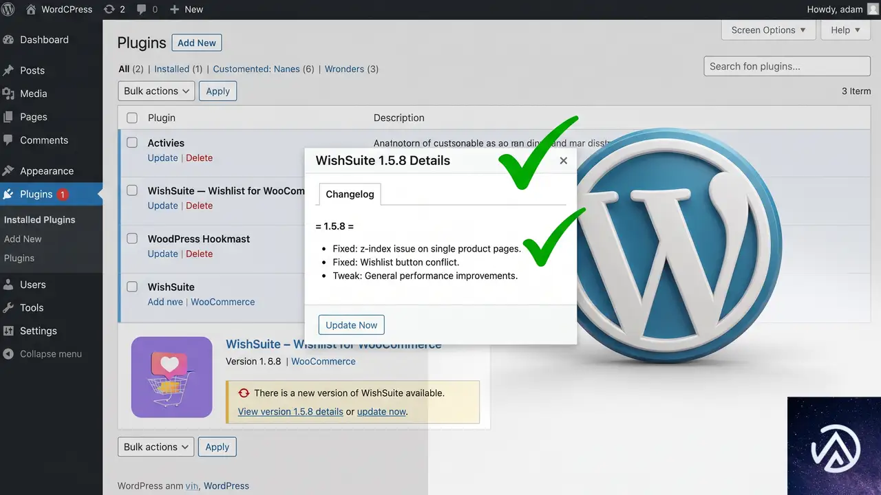This screenshot has width=881, height=495.
Task: Open the top Bulk actions dropdown
Action: (x=156, y=91)
